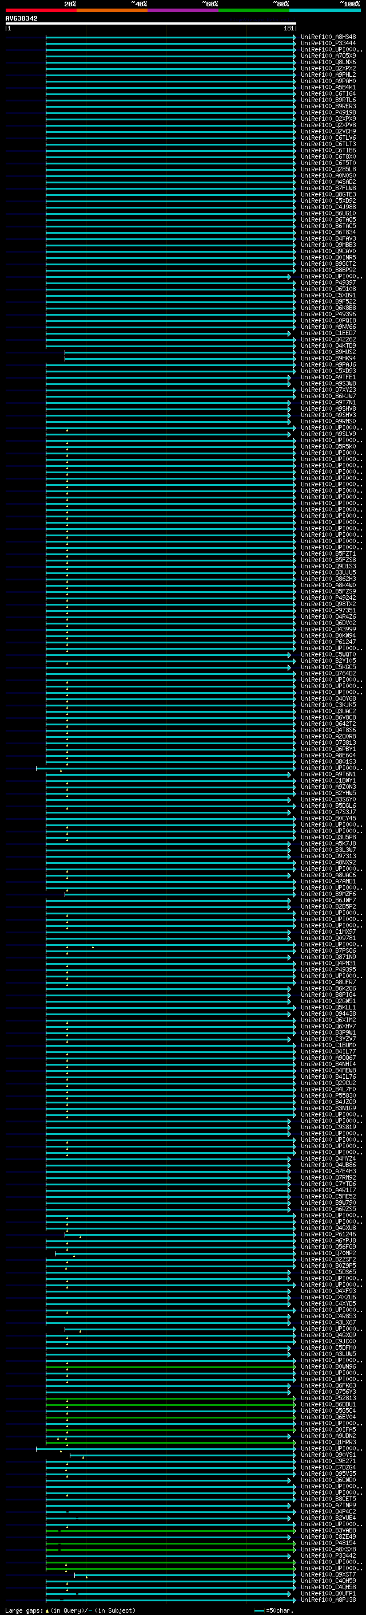This screenshot has width=366, height=1615.
Task: Select the UniRef100_C1MX97 label
Action: click(328, 932)
